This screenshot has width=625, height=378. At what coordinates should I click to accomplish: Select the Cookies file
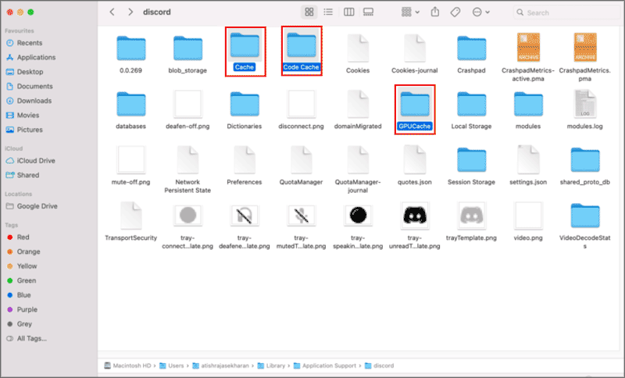coord(358,48)
